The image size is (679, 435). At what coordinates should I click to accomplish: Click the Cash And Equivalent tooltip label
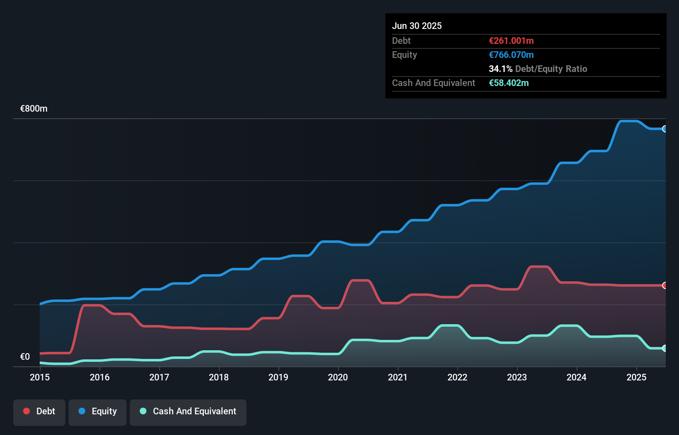pos(433,83)
